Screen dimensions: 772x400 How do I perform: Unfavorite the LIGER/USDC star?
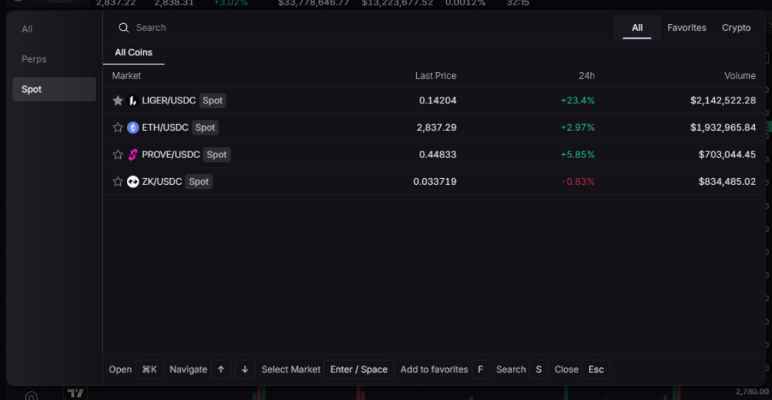point(118,101)
